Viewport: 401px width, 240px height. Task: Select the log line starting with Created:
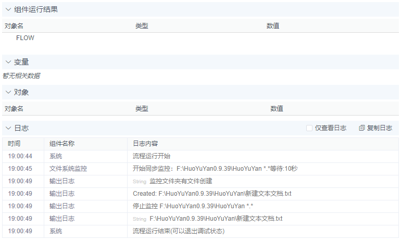point(212,194)
